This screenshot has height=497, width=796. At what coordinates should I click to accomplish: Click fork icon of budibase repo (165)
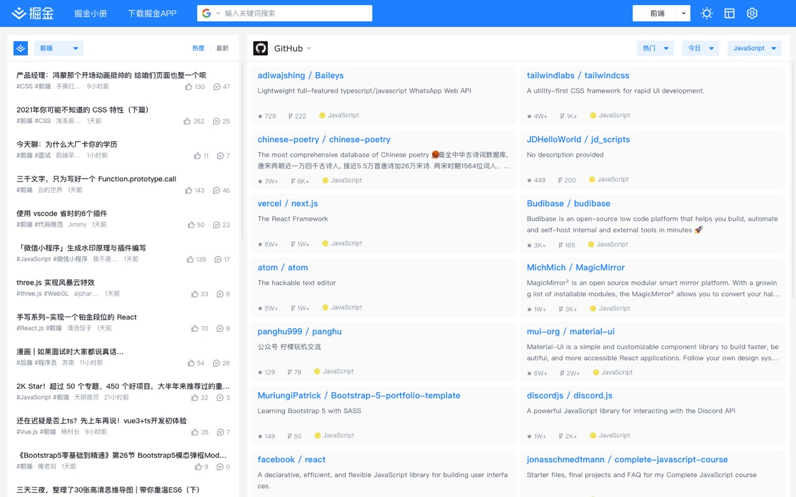[x=560, y=245]
